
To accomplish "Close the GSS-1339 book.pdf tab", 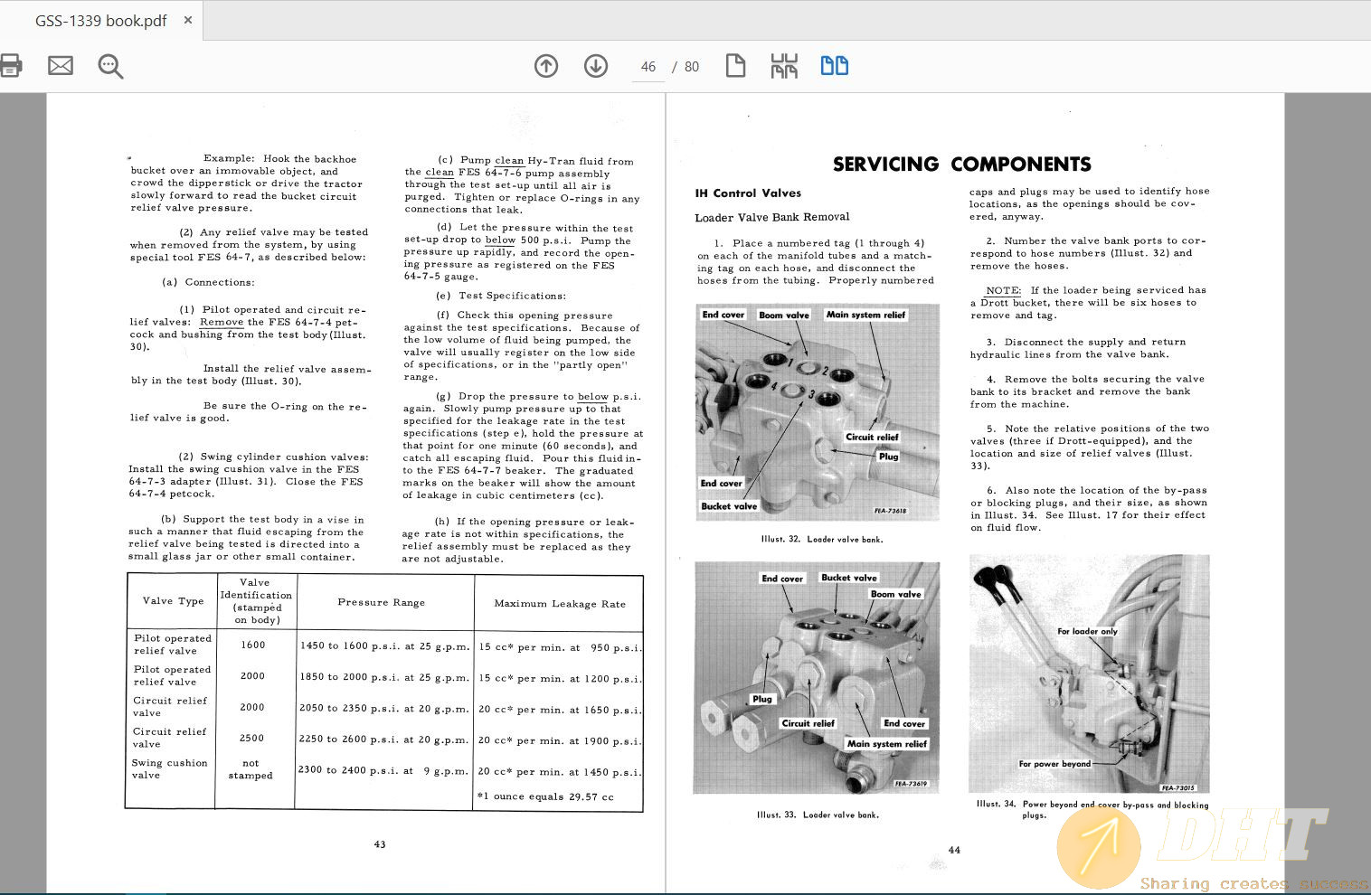I will pos(188,20).
